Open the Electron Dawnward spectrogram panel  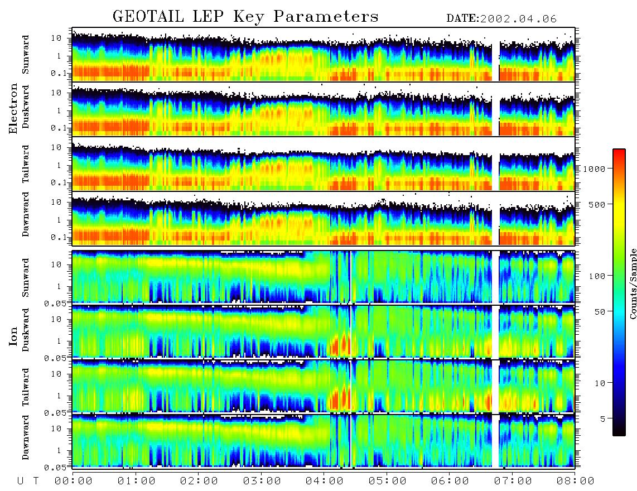(324, 219)
